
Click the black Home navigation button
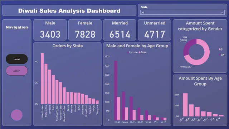(17, 59)
